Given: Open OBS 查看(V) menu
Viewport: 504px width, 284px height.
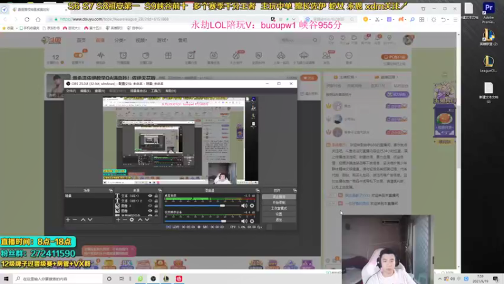Looking at the screenshot, I should point(100,91).
